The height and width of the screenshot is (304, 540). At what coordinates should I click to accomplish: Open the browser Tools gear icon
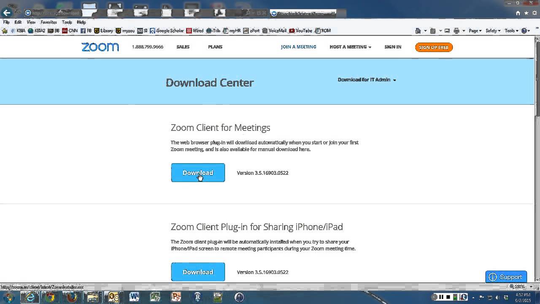[535, 13]
